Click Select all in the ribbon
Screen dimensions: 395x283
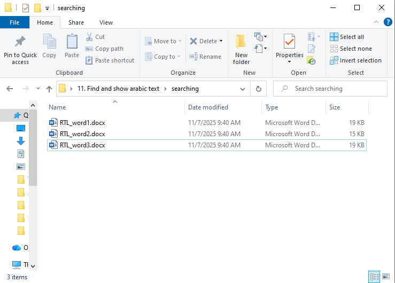[347, 37]
